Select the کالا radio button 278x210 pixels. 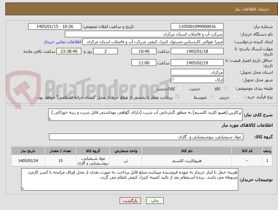pos(226,88)
